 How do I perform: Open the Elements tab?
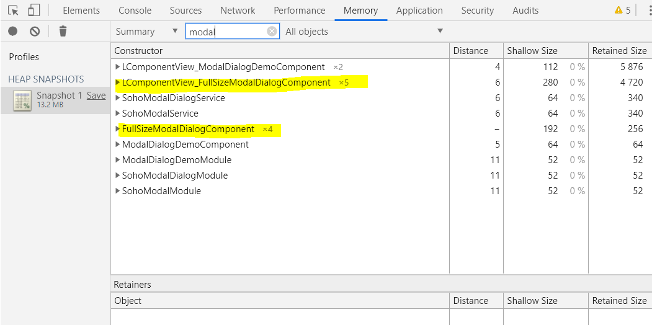coord(81,11)
